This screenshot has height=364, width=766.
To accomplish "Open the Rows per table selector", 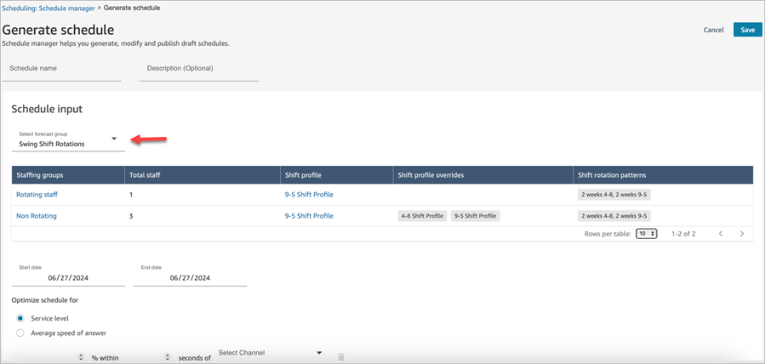I will tap(646, 234).
